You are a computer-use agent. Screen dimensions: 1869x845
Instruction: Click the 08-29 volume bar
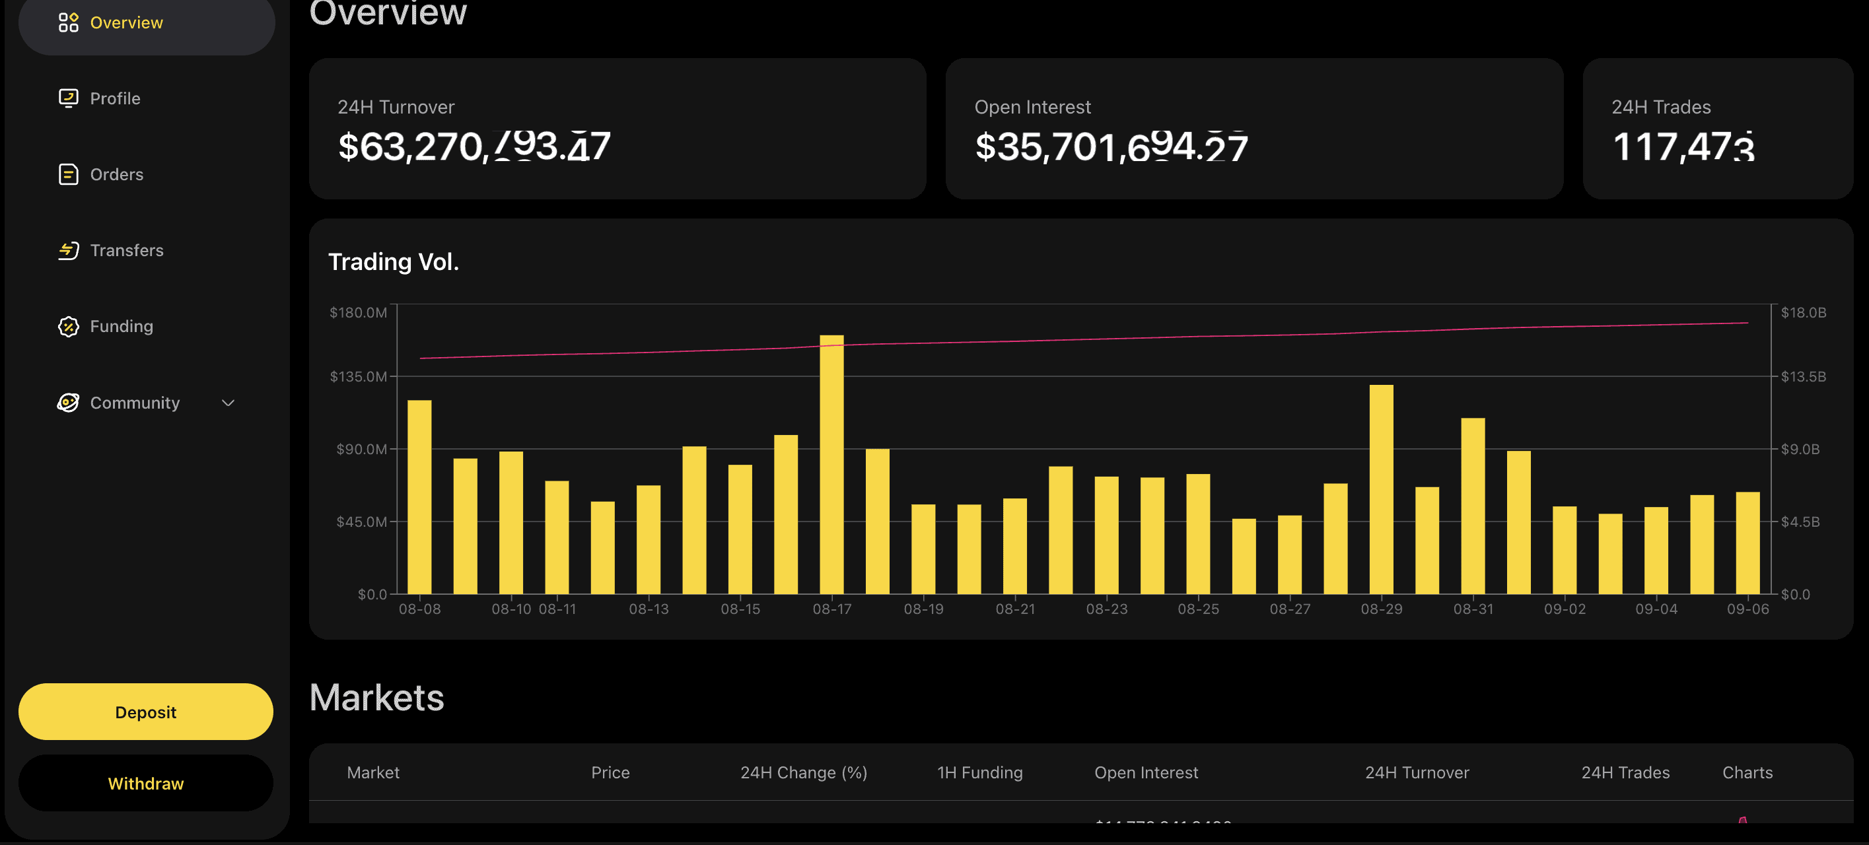(x=1381, y=490)
